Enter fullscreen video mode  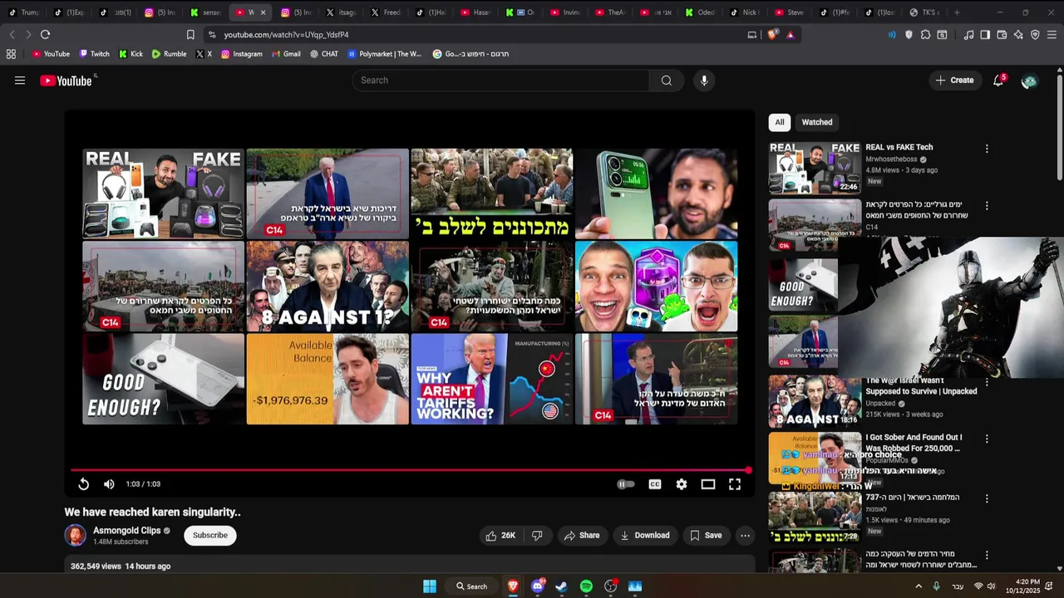coord(735,484)
